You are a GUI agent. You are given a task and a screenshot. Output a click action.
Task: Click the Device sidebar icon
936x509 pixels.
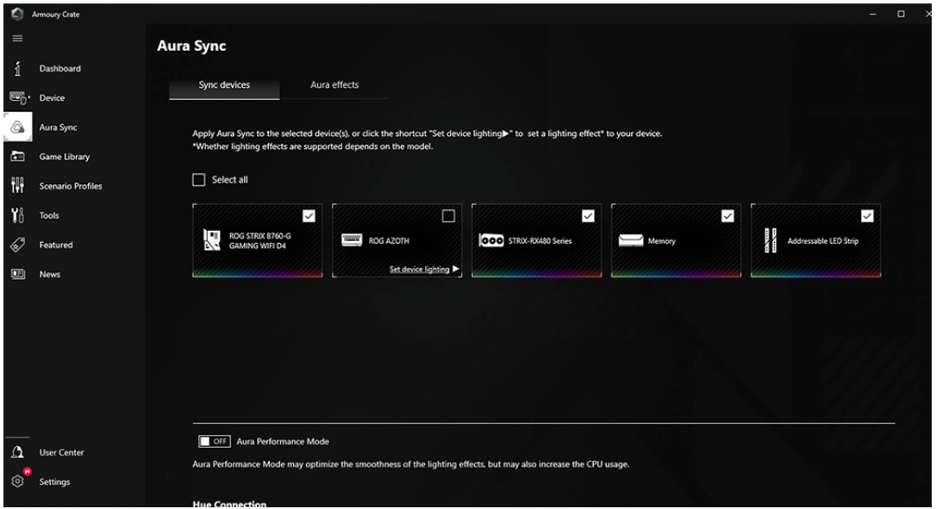click(18, 98)
